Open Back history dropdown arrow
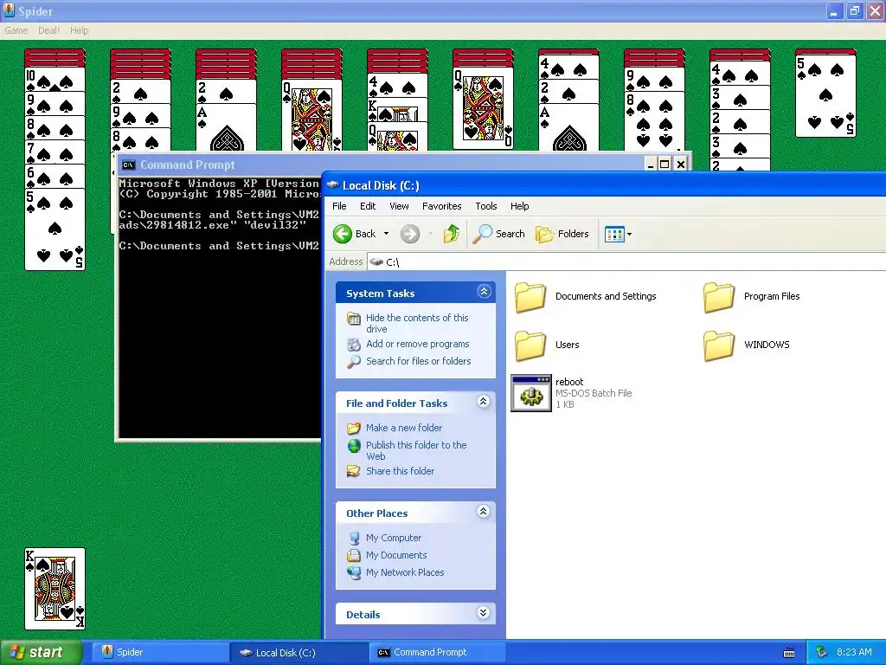The width and height of the screenshot is (886, 665). point(387,234)
